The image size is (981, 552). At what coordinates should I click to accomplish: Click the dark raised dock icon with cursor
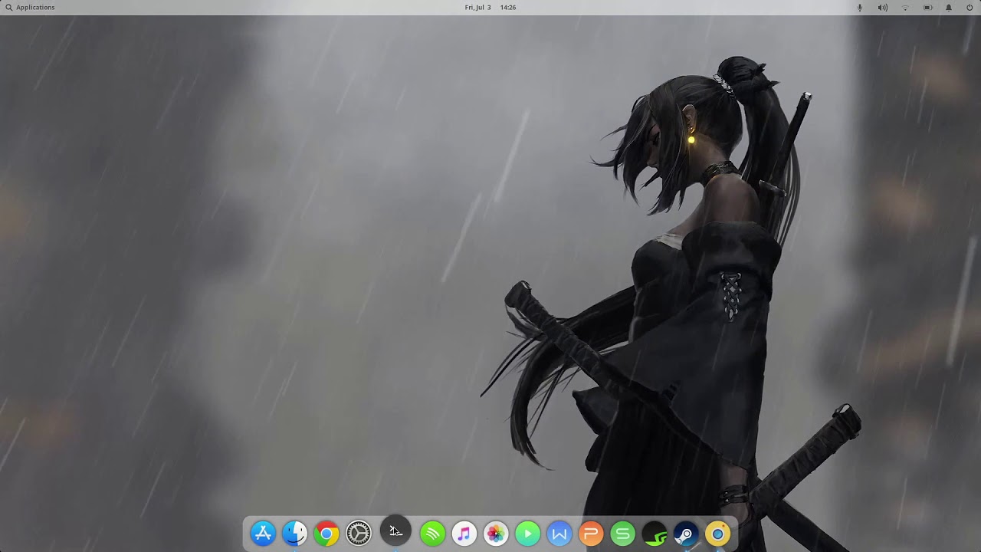(x=395, y=531)
